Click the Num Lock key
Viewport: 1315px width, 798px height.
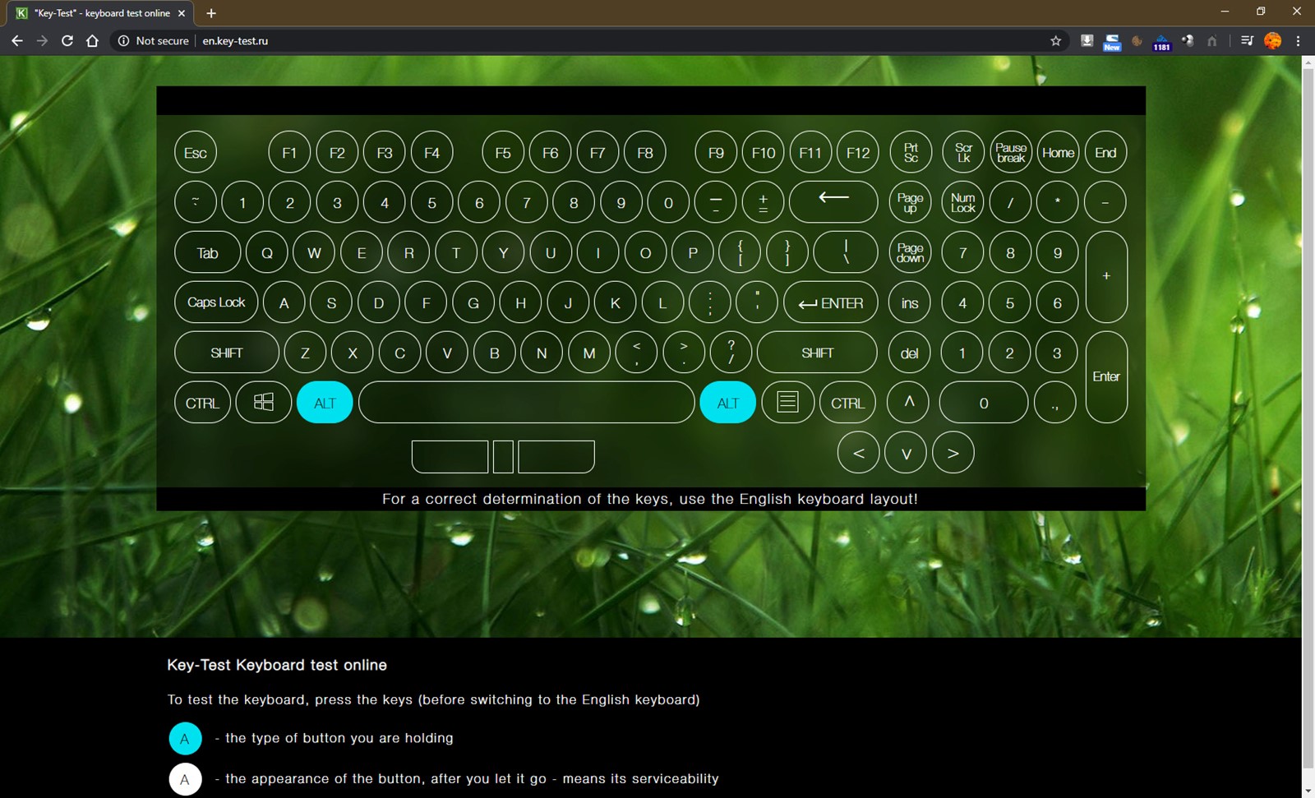(x=963, y=202)
